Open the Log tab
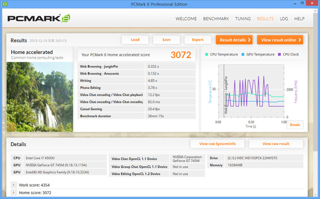 coord(284,19)
